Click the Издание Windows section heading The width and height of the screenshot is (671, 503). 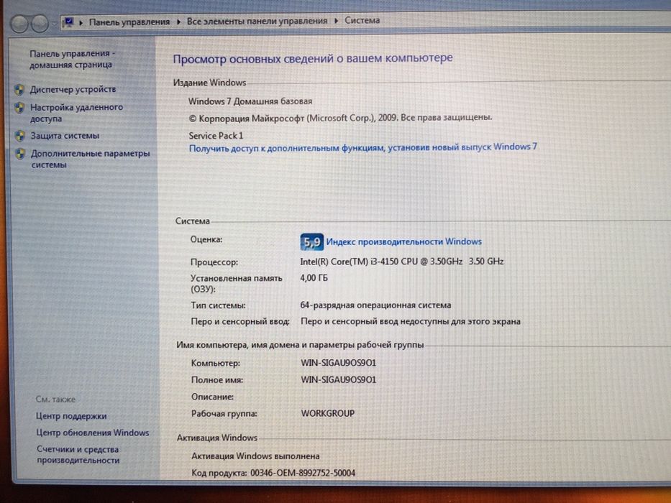point(210,83)
